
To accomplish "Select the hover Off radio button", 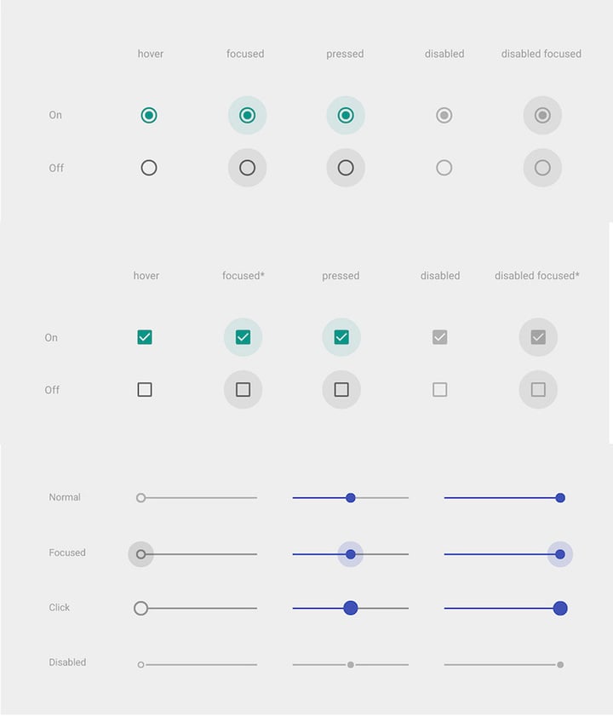I will 149,168.
